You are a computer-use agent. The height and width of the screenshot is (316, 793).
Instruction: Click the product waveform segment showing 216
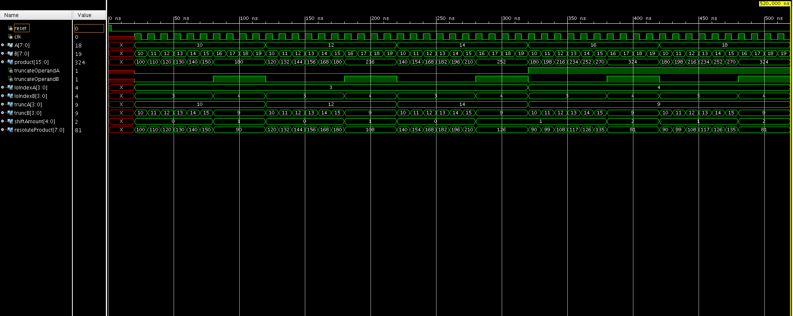click(370, 62)
